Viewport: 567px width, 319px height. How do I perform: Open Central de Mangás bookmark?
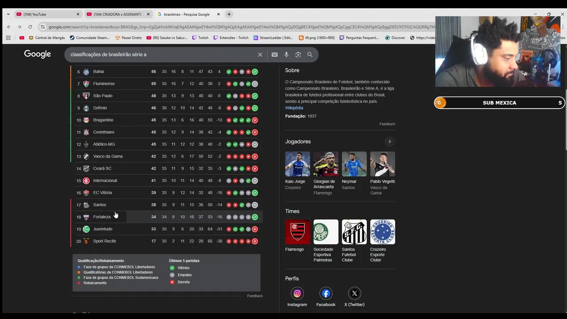point(46,38)
